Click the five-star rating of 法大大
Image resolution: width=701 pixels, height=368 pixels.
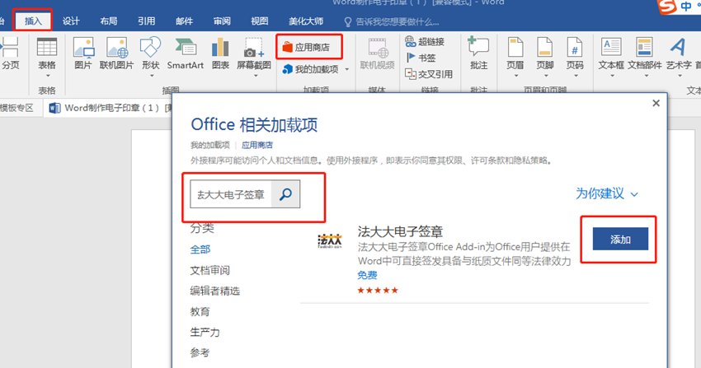(378, 291)
